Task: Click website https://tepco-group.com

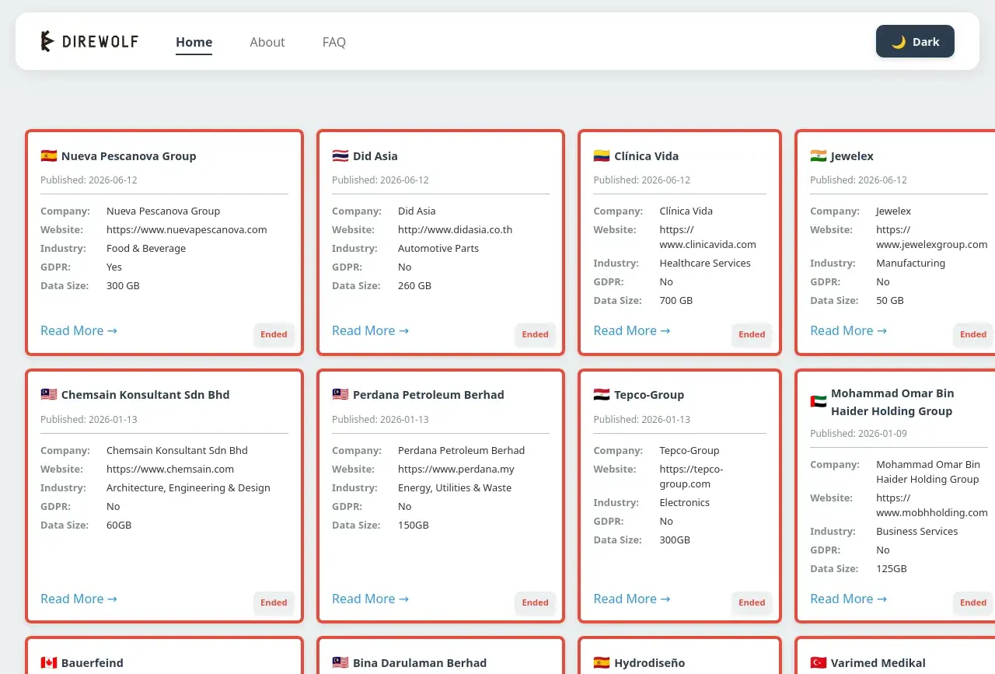Action: (691, 476)
